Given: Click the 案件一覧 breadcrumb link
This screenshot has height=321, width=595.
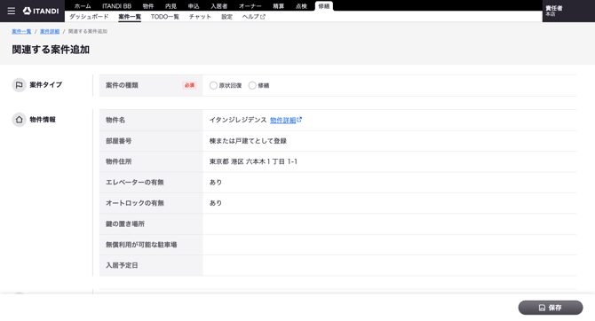Looking at the screenshot, I should [21, 31].
